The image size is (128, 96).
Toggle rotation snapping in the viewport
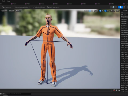point(105,11)
